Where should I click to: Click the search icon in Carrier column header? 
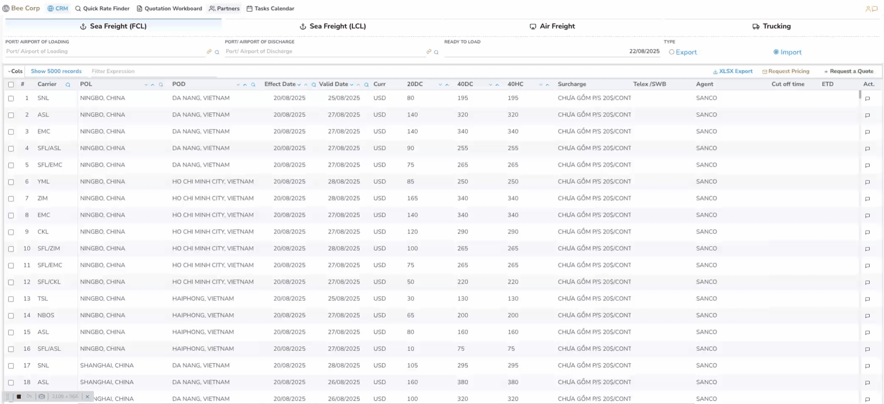[68, 85]
